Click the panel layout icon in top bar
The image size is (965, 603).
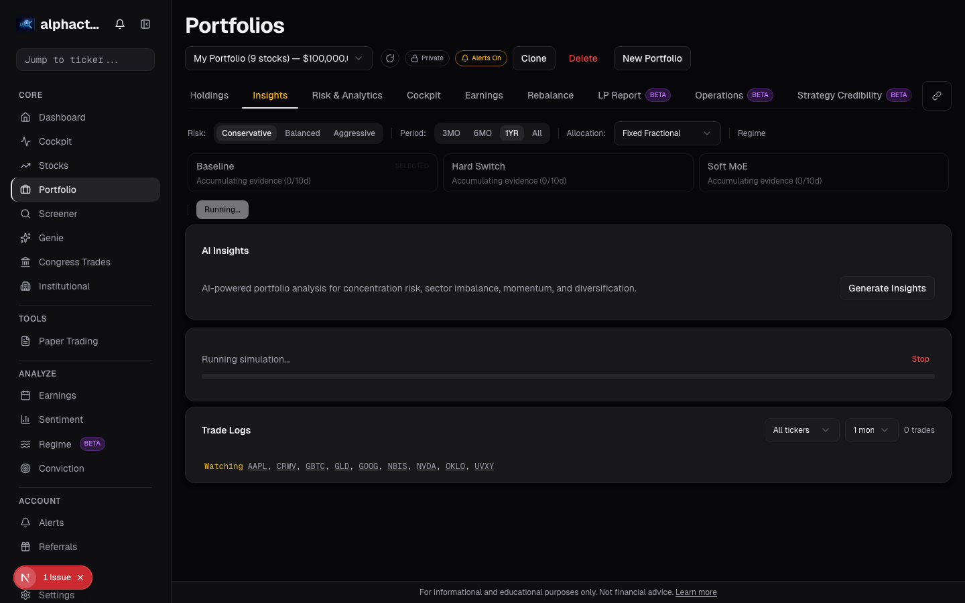tap(145, 23)
